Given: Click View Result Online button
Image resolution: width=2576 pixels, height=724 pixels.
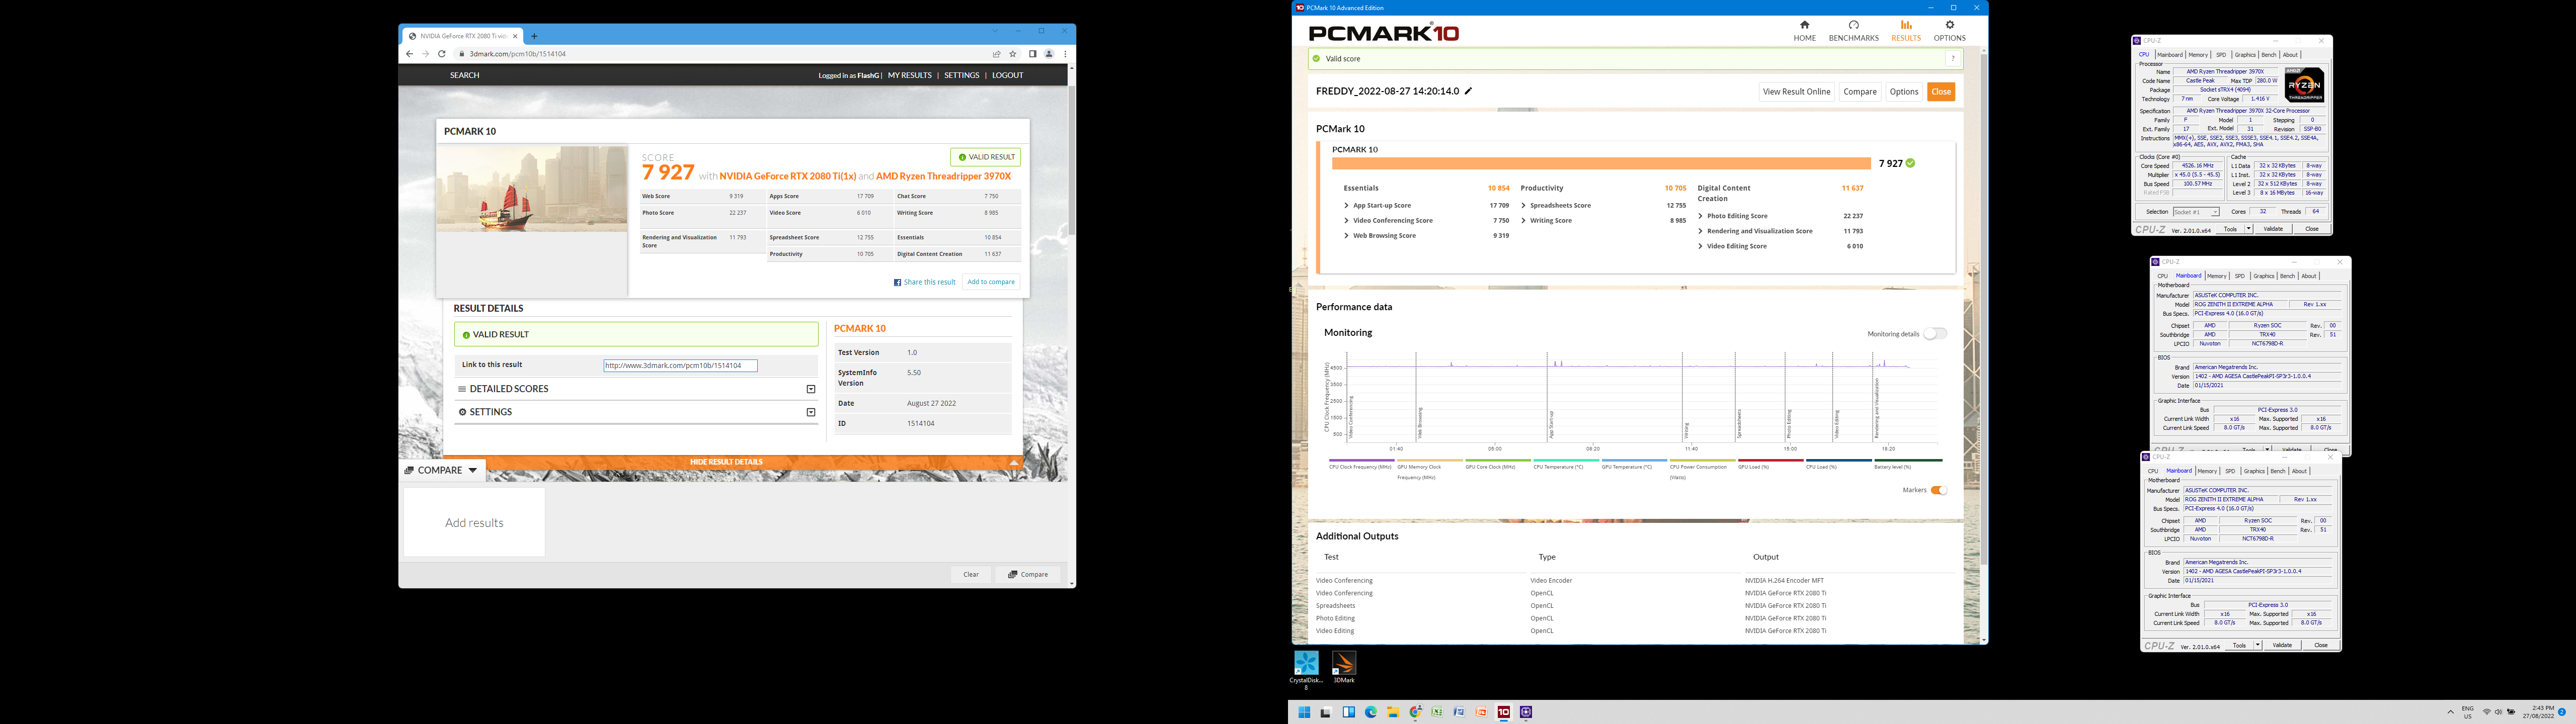Looking at the screenshot, I should 1796,92.
